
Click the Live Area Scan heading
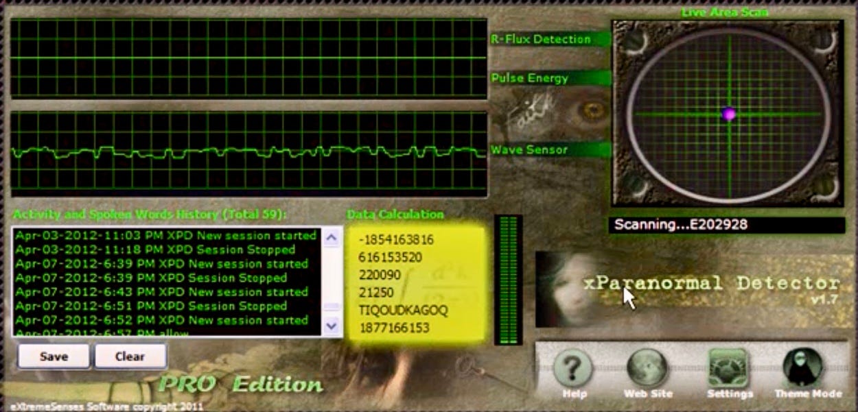724,12
